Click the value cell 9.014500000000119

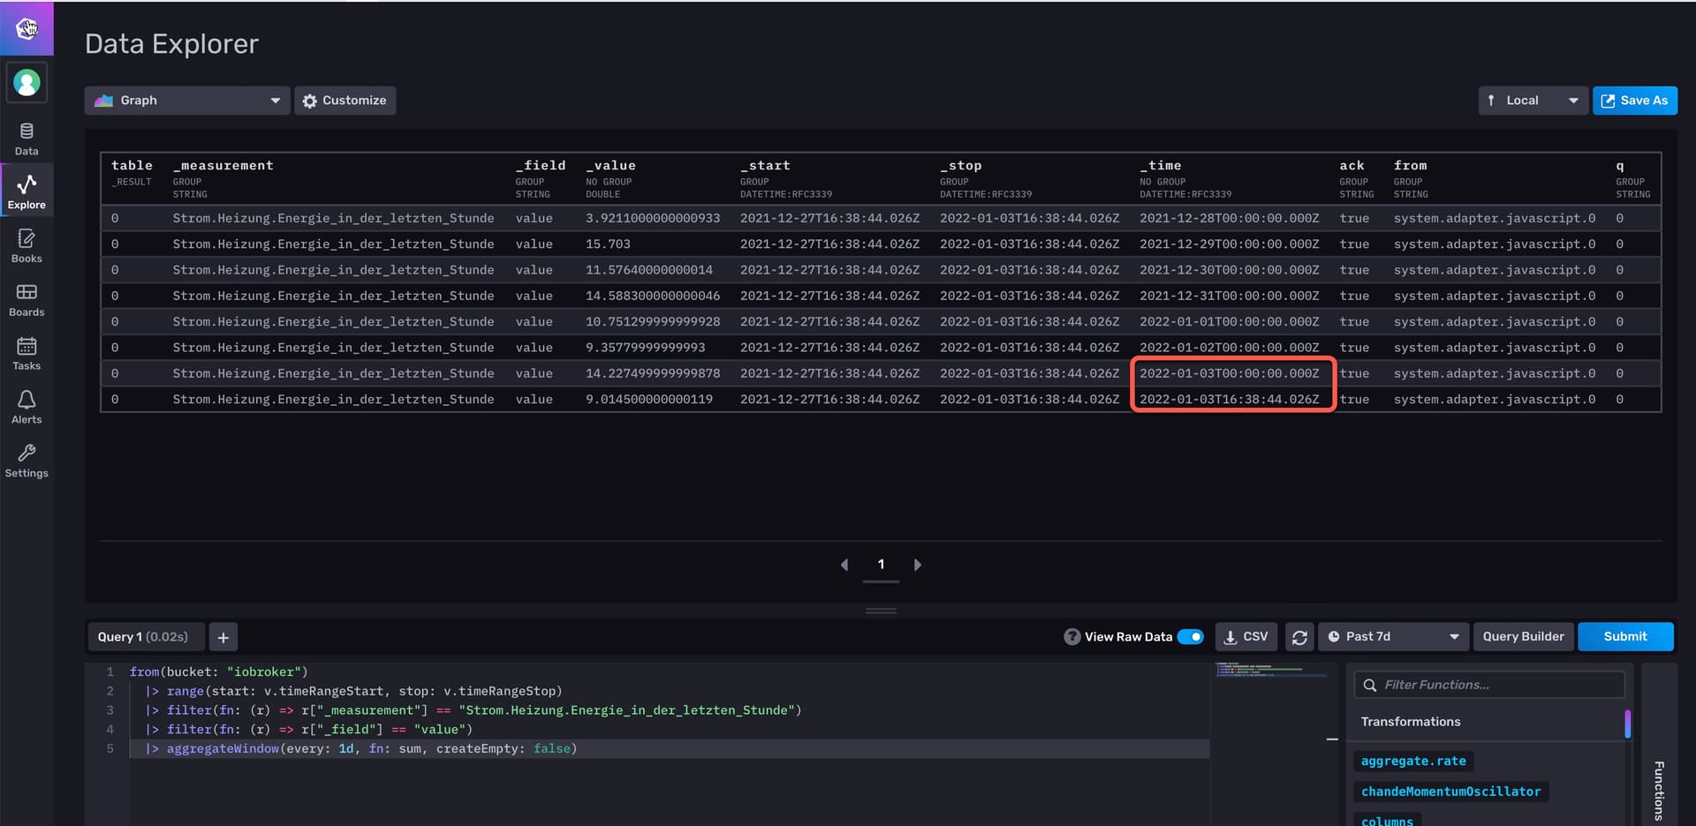tap(649, 400)
